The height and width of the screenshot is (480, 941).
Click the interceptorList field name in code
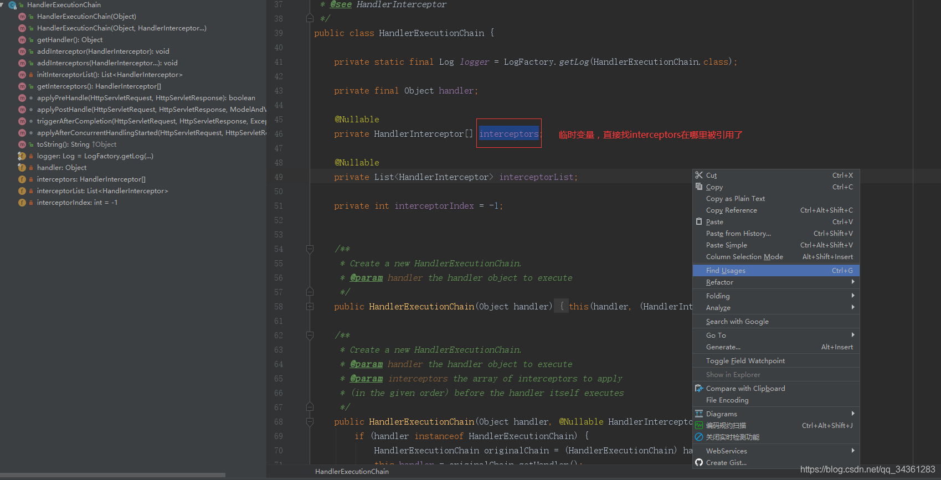pos(536,177)
